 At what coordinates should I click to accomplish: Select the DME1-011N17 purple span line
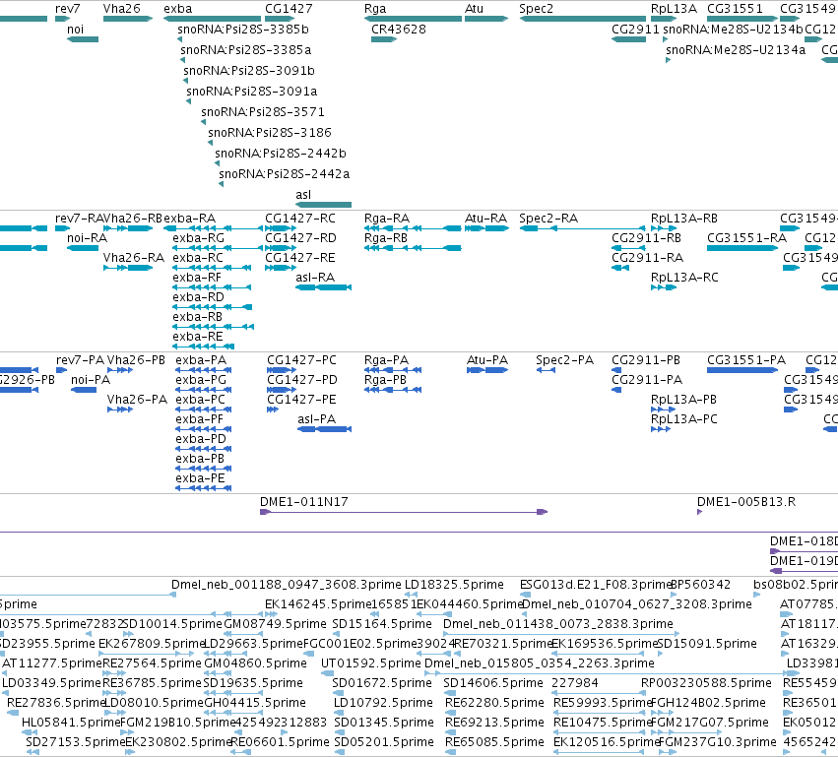tap(404, 512)
